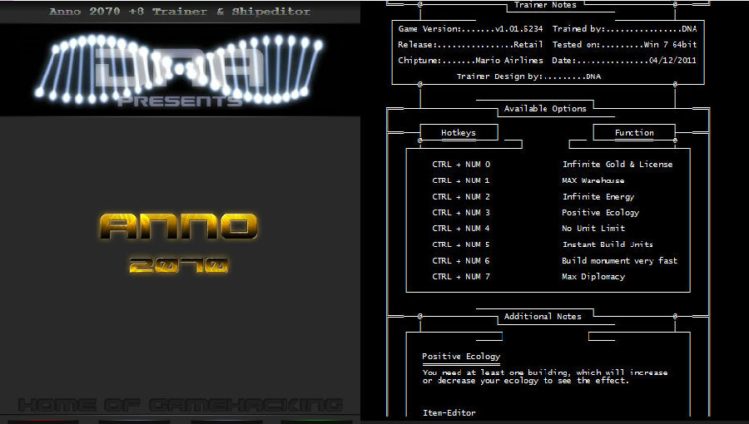The image size is (749, 424).
Task: Click the DNA helix logo banner
Action: tap(180, 70)
